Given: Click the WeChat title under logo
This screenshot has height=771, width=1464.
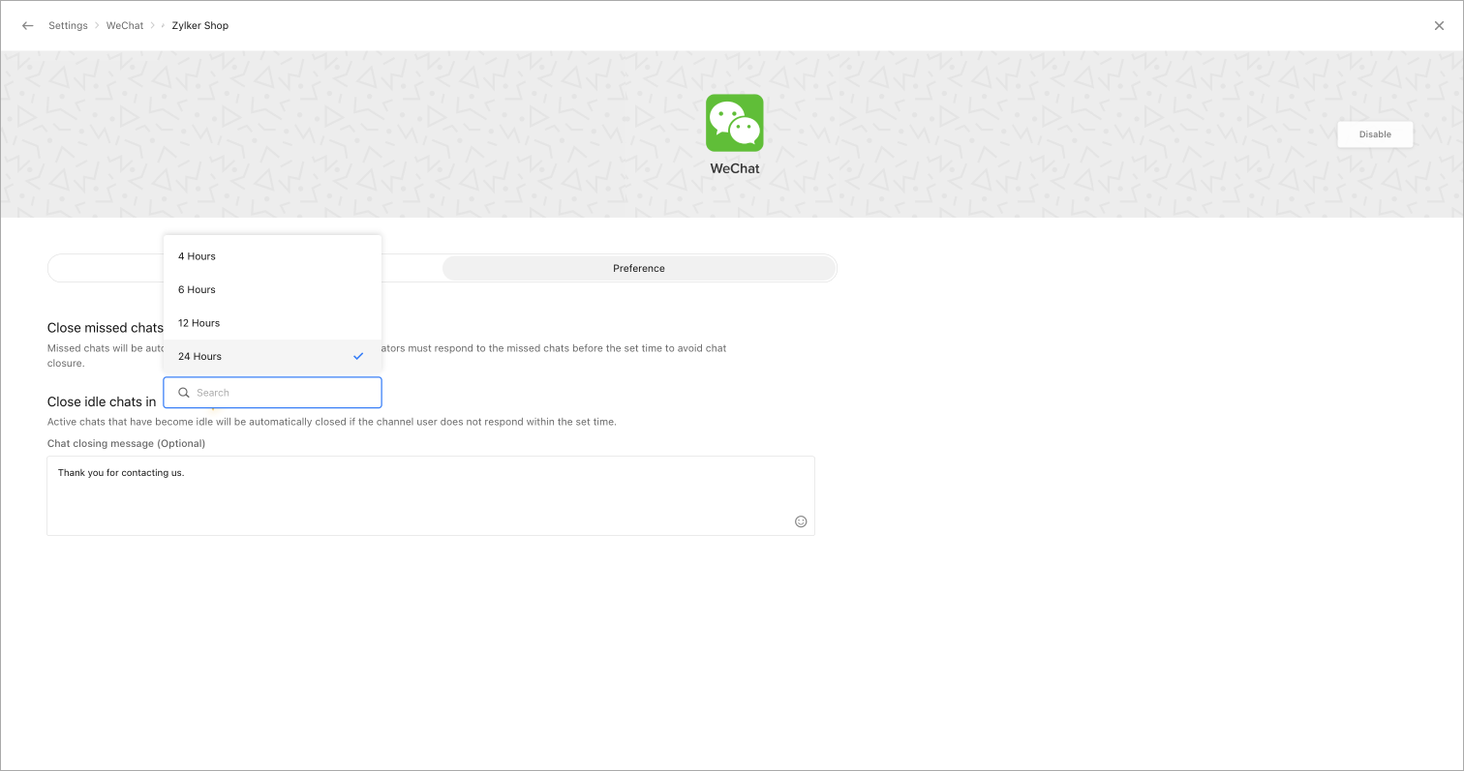Looking at the screenshot, I should pyautogui.click(x=735, y=168).
